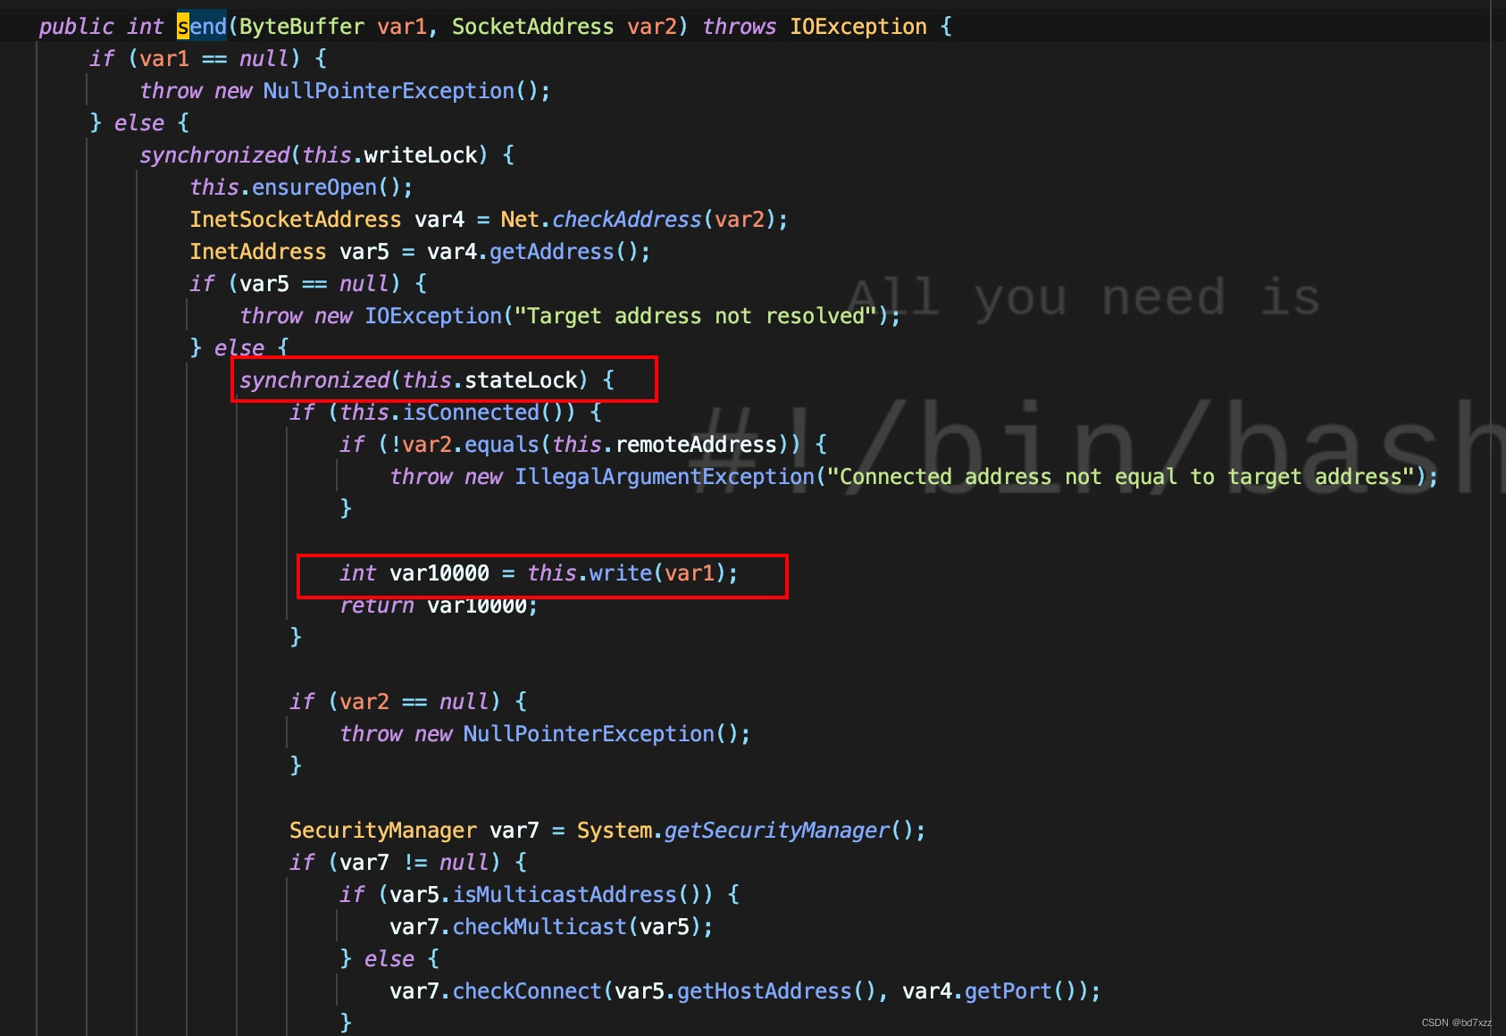Click 'getHostAddress' method call
1506x1036 pixels.
[765, 991]
